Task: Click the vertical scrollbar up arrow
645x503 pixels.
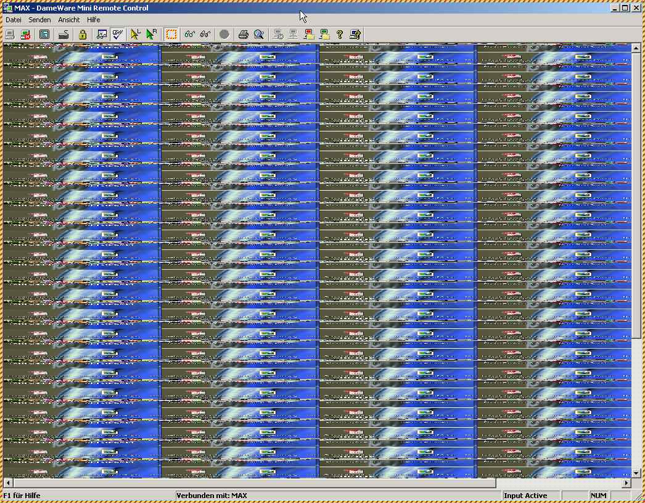Action: (x=636, y=49)
